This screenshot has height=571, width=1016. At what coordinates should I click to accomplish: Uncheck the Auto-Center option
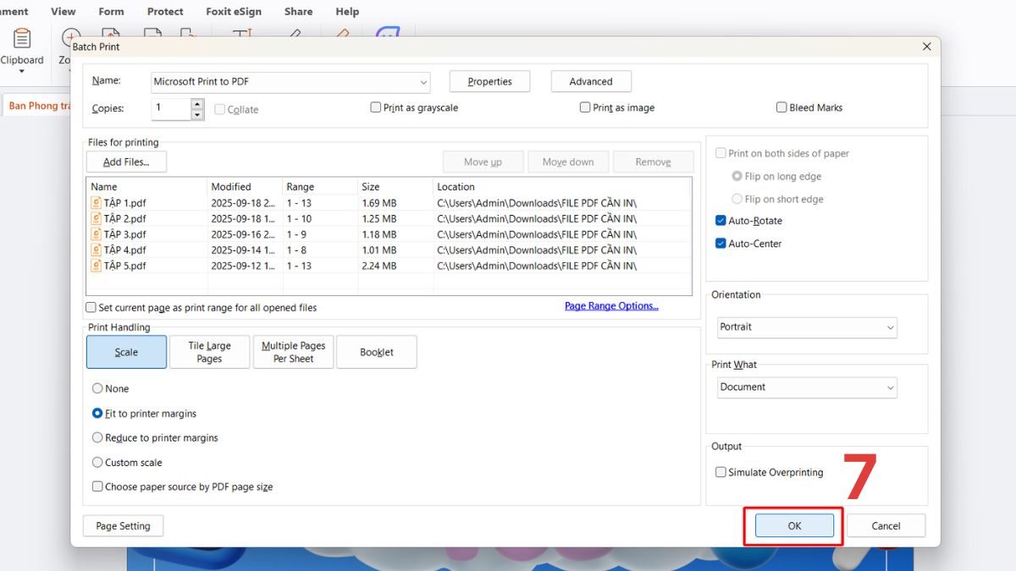(721, 244)
